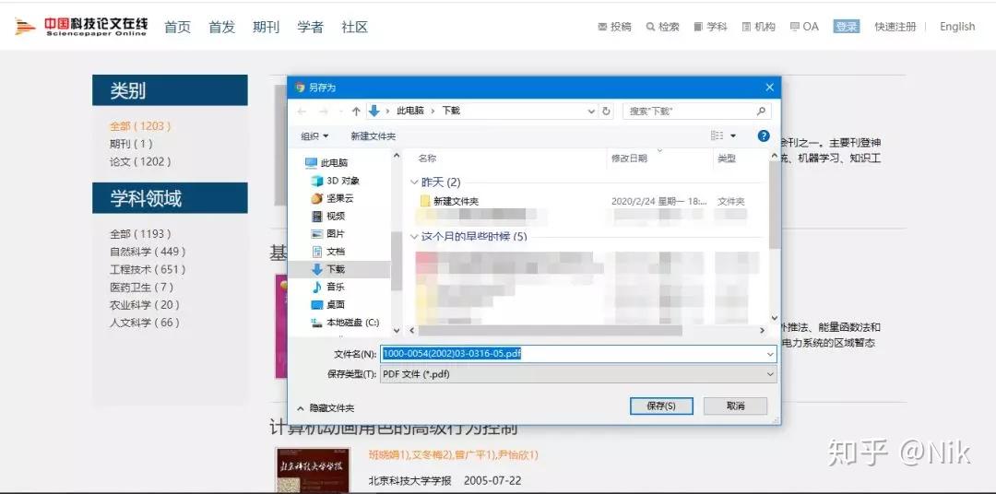
Task: Open the recent locations dropdown beside navigation arrows
Action: coord(339,112)
